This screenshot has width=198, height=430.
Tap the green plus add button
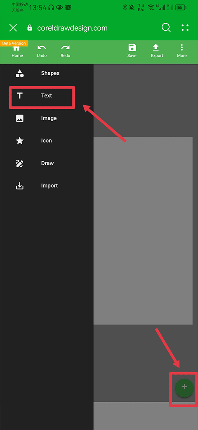184,388
